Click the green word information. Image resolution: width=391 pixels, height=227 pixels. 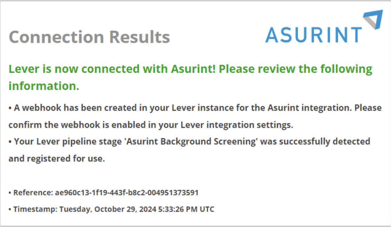point(44,86)
